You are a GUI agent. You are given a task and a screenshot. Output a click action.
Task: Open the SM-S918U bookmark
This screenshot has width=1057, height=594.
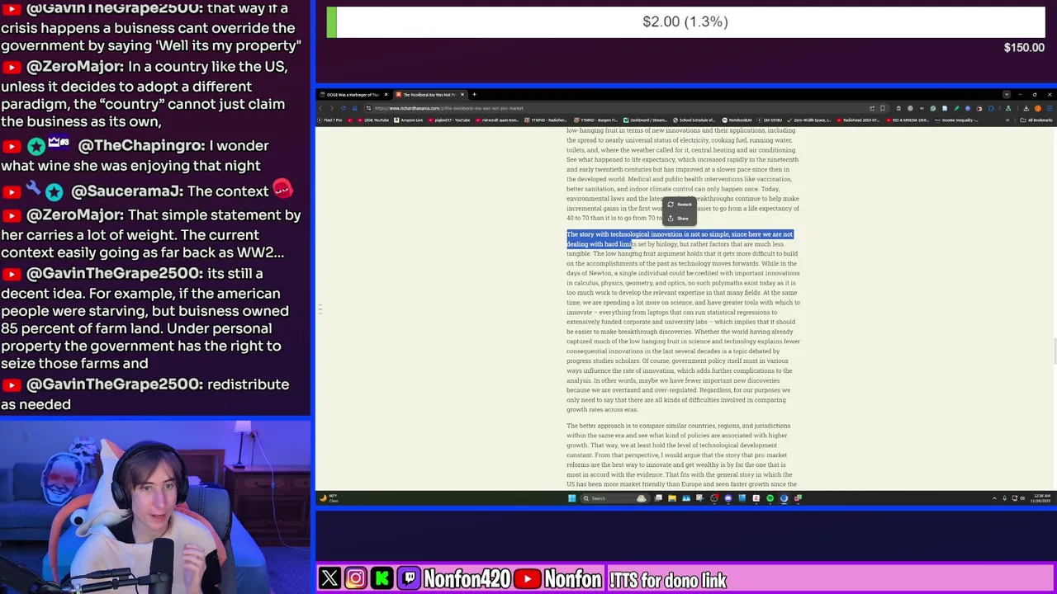770,120
